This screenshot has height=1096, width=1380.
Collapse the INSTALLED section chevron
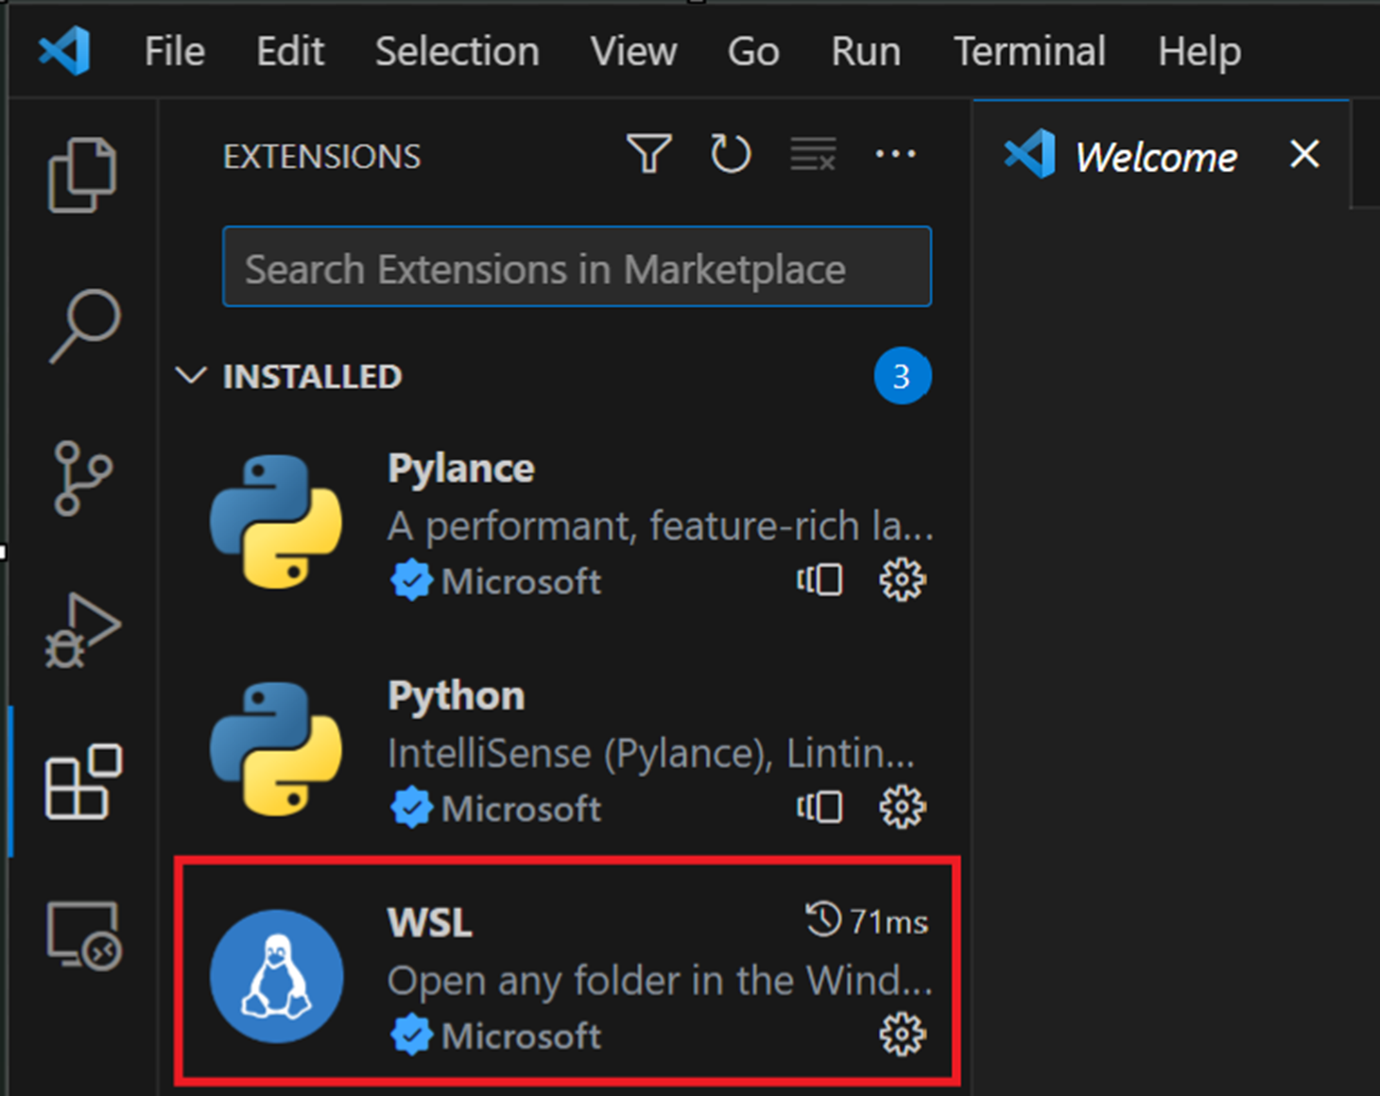[x=191, y=376]
